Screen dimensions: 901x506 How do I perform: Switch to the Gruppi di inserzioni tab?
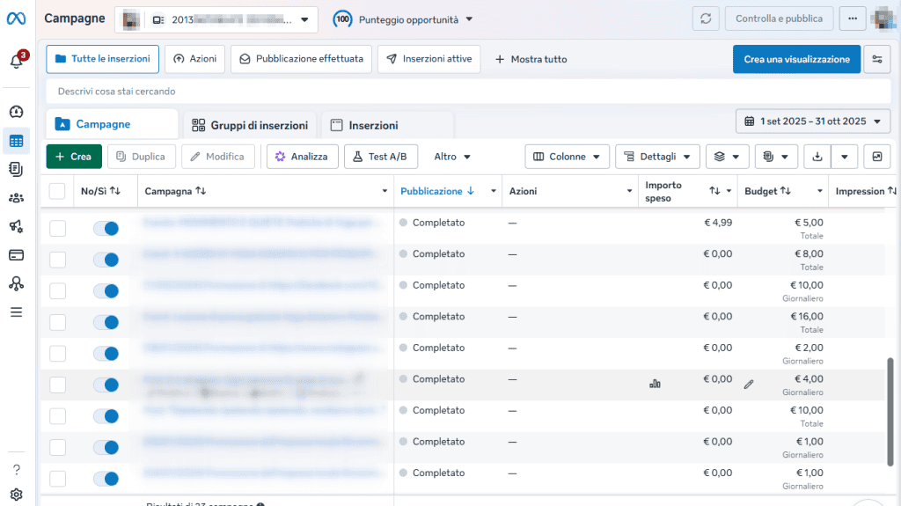[x=250, y=125]
